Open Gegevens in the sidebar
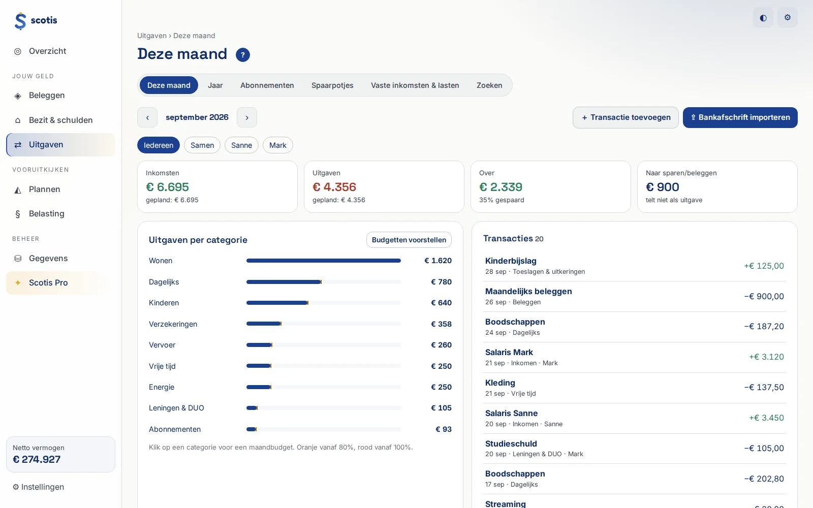The width and height of the screenshot is (813, 508). (x=60, y=259)
